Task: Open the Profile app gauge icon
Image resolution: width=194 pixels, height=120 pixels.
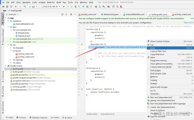Action: pos(83,6)
